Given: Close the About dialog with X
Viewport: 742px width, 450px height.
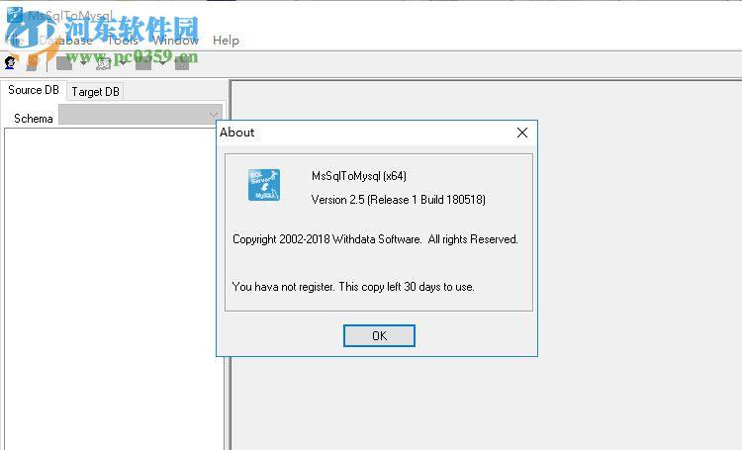Looking at the screenshot, I should (x=522, y=133).
